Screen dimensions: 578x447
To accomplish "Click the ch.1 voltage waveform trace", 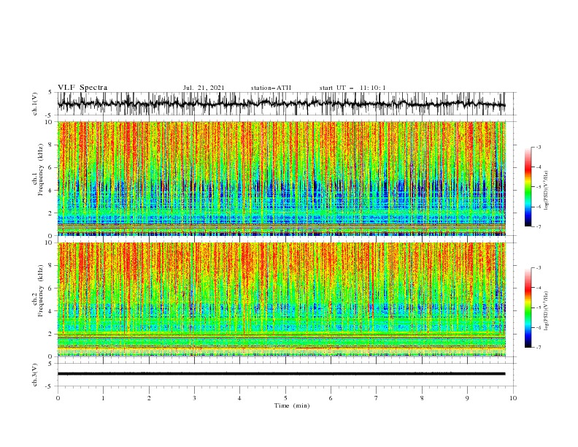I will 281,104.
